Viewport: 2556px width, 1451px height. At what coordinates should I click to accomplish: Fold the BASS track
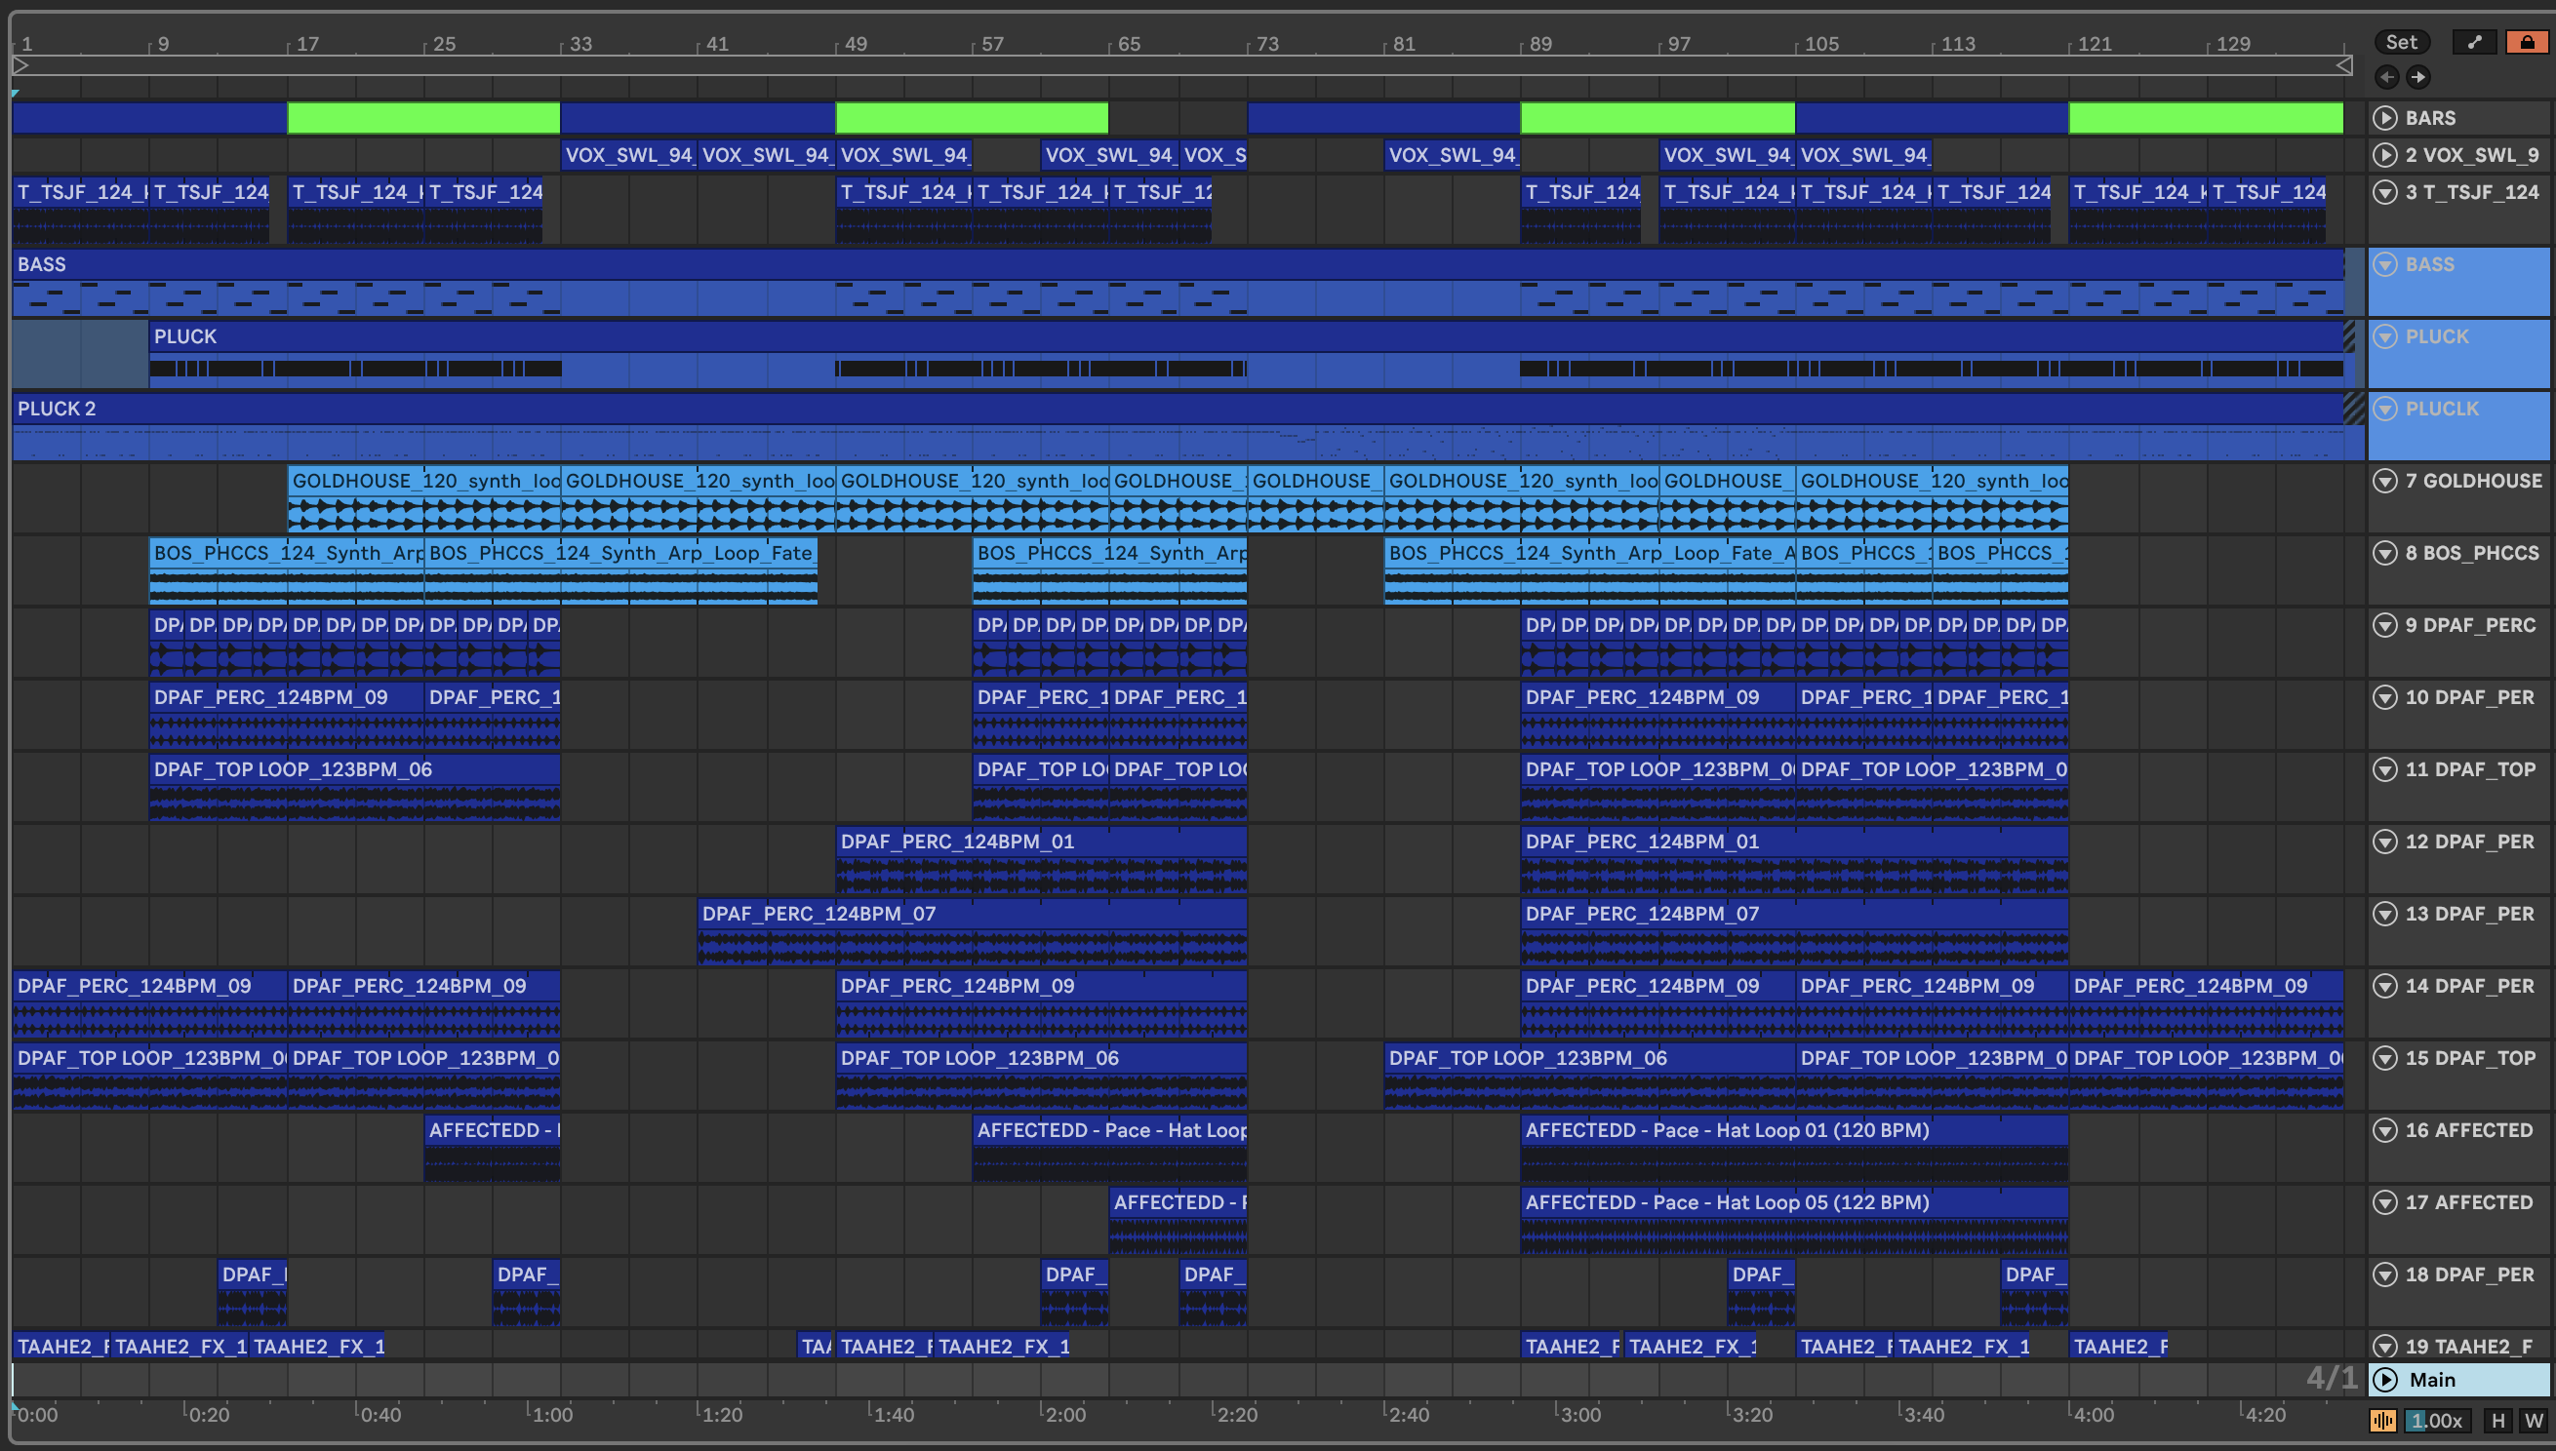tap(2384, 264)
